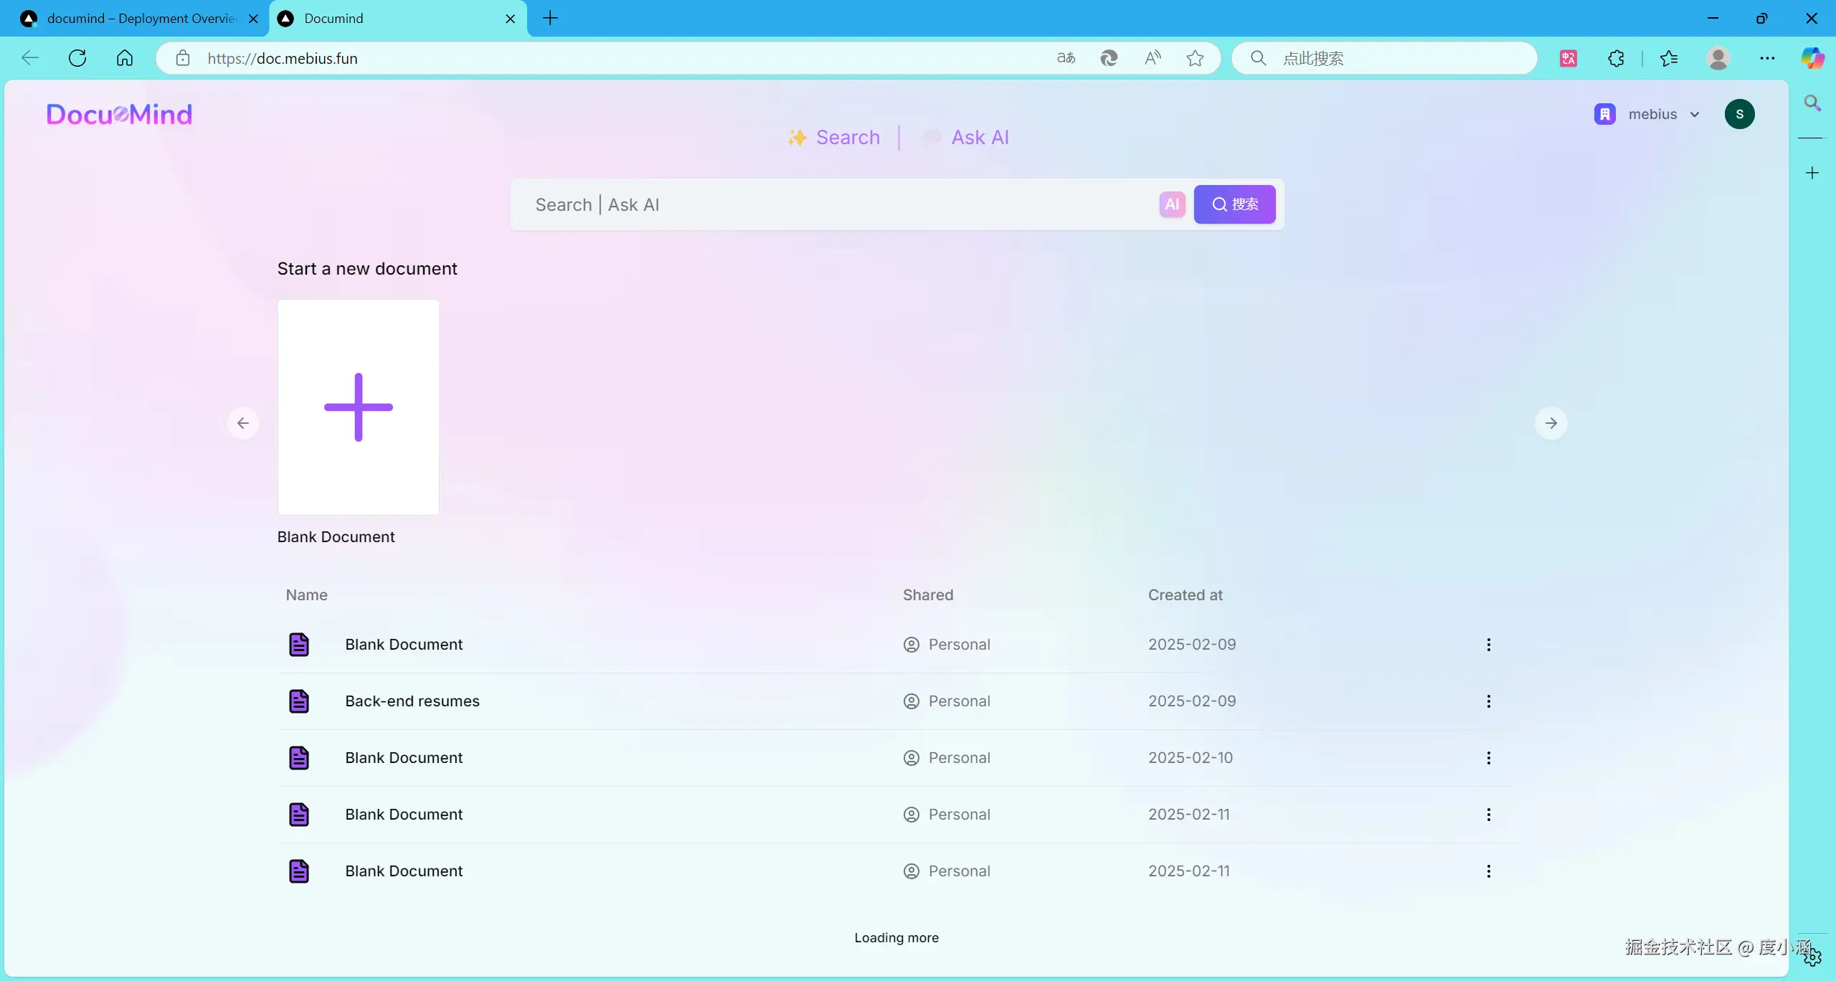This screenshot has height=981, width=1836.
Task: Open the Copilot icon
Action: click(x=1813, y=58)
